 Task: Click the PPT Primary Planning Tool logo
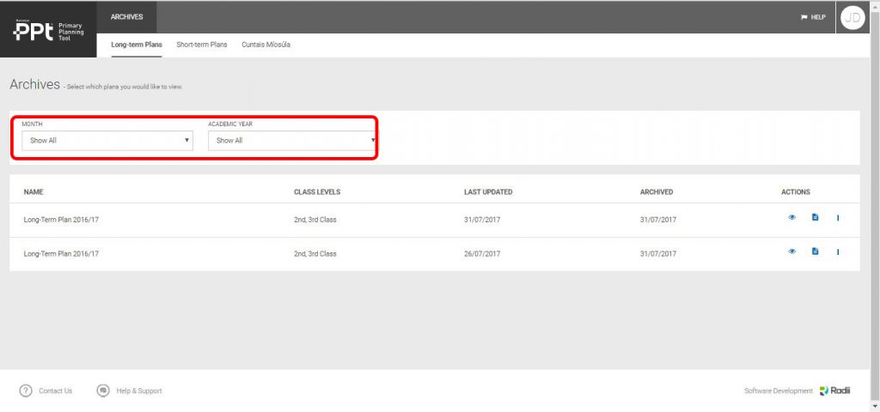(x=48, y=31)
